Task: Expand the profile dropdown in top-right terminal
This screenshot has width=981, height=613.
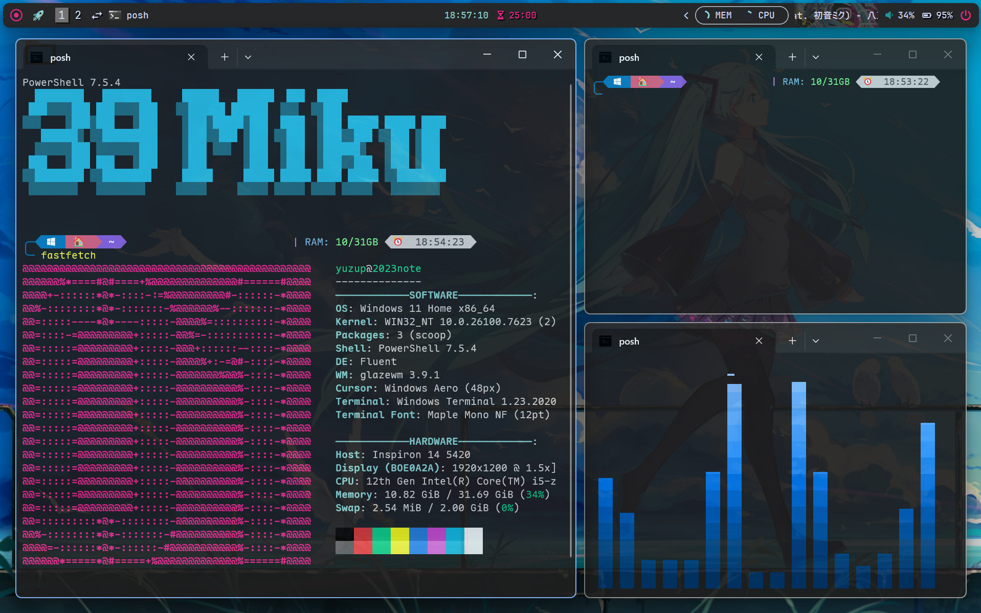Action: 816,57
